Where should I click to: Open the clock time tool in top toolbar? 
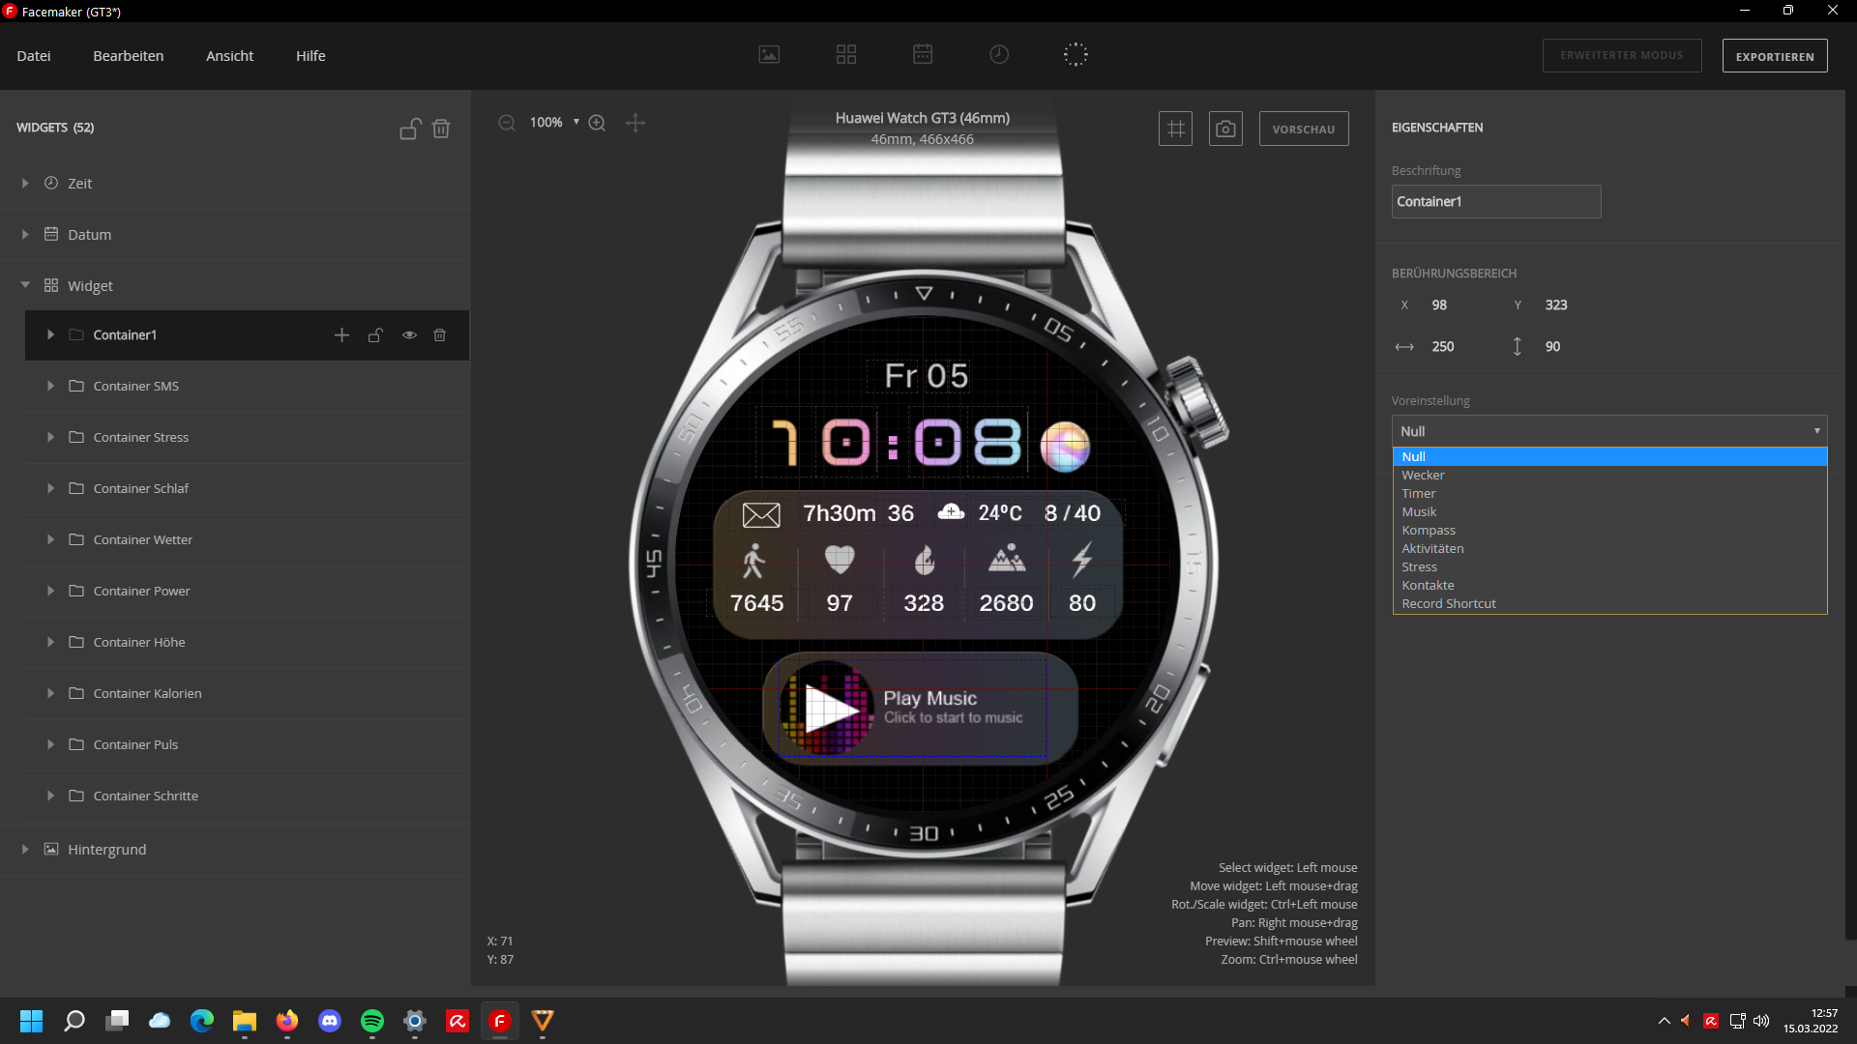click(999, 54)
